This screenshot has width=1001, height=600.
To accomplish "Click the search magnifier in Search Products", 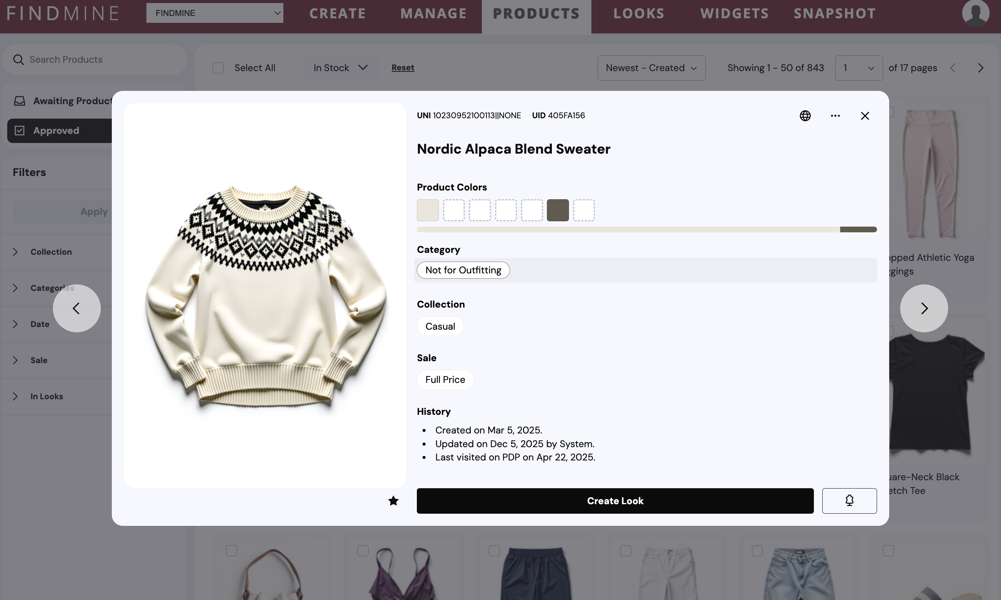I will click(x=18, y=59).
